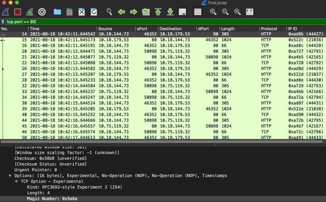
Task: Reset text zoom to normal size
Action: [237, 12]
